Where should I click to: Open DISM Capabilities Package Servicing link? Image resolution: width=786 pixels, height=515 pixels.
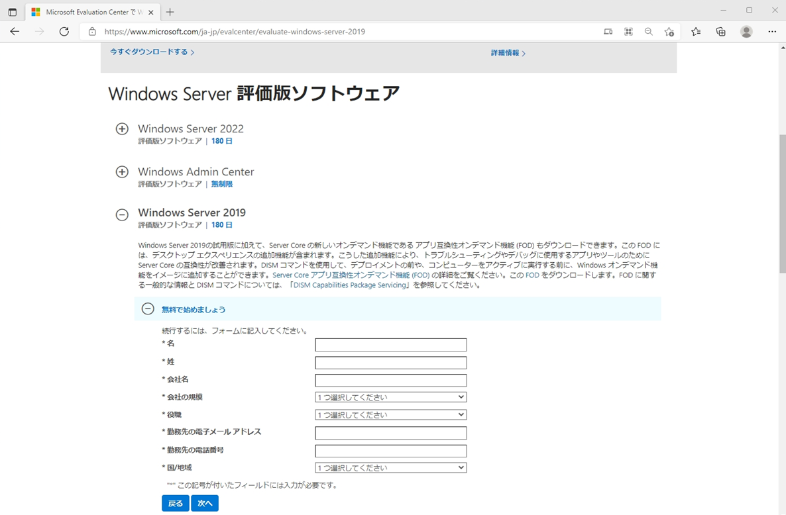click(x=349, y=285)
